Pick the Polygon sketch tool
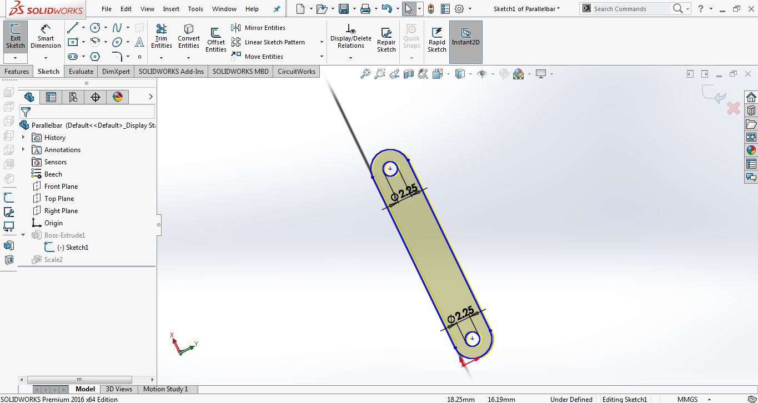Image resolution: width=758 pixels, height=403 pixels. click(x=95, y=57)
